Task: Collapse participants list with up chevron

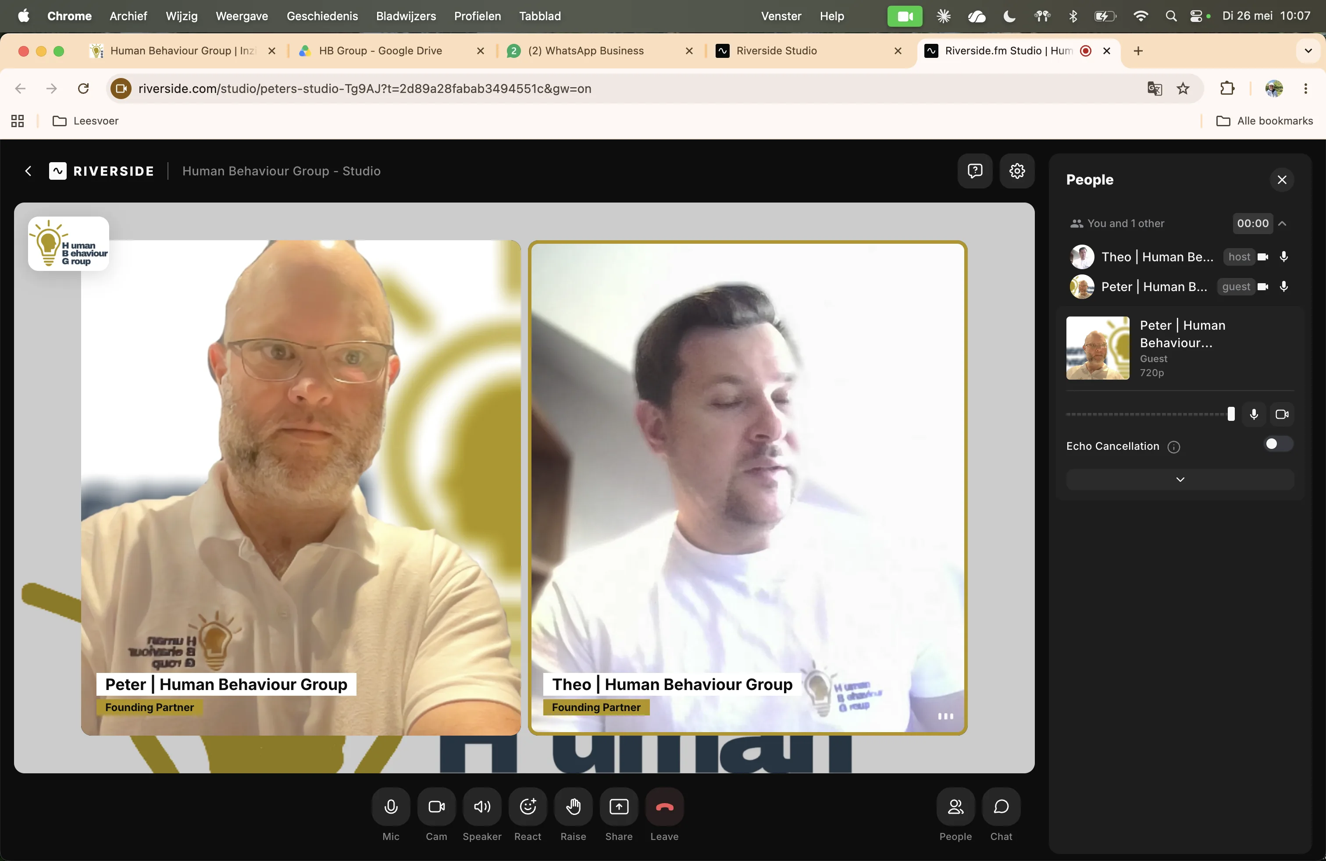Action: [1283, 223]
